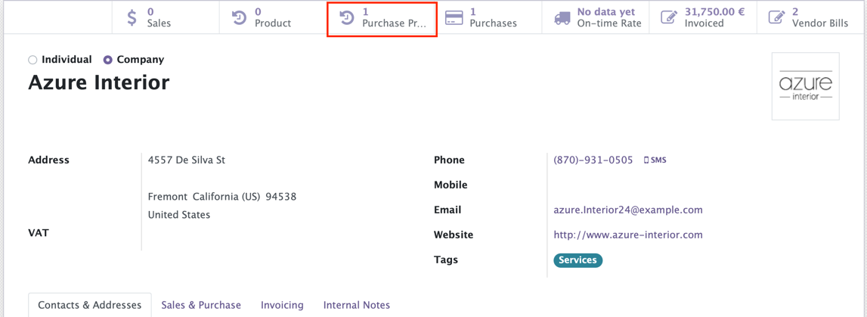Click the Tags field label
The image size is (867, 317).
446,260
